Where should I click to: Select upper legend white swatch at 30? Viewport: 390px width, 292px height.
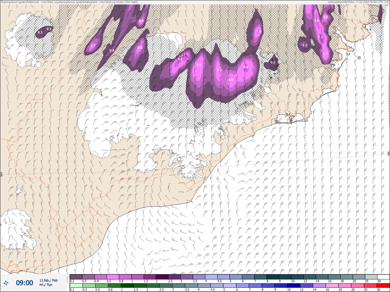point(383,277)
